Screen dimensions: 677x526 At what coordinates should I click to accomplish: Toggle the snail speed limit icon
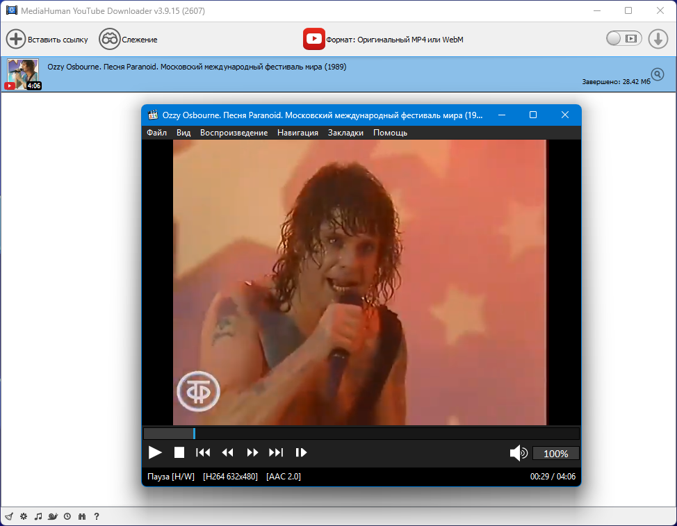pyautogui.click(x=53, y=516)
